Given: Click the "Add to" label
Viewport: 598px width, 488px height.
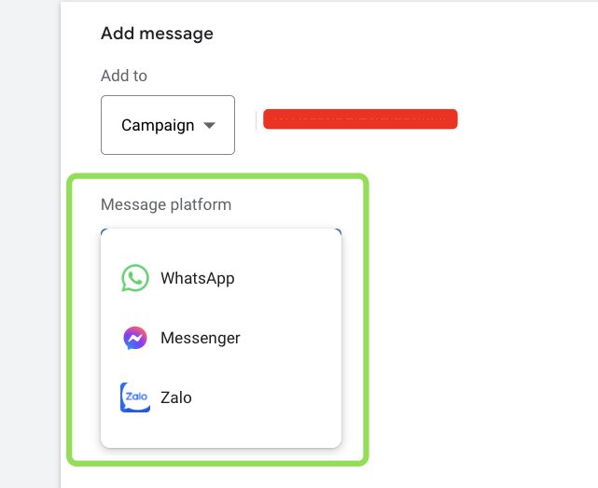Looking at the screenshot, I should pyautogui.click(x=124, y=76).
